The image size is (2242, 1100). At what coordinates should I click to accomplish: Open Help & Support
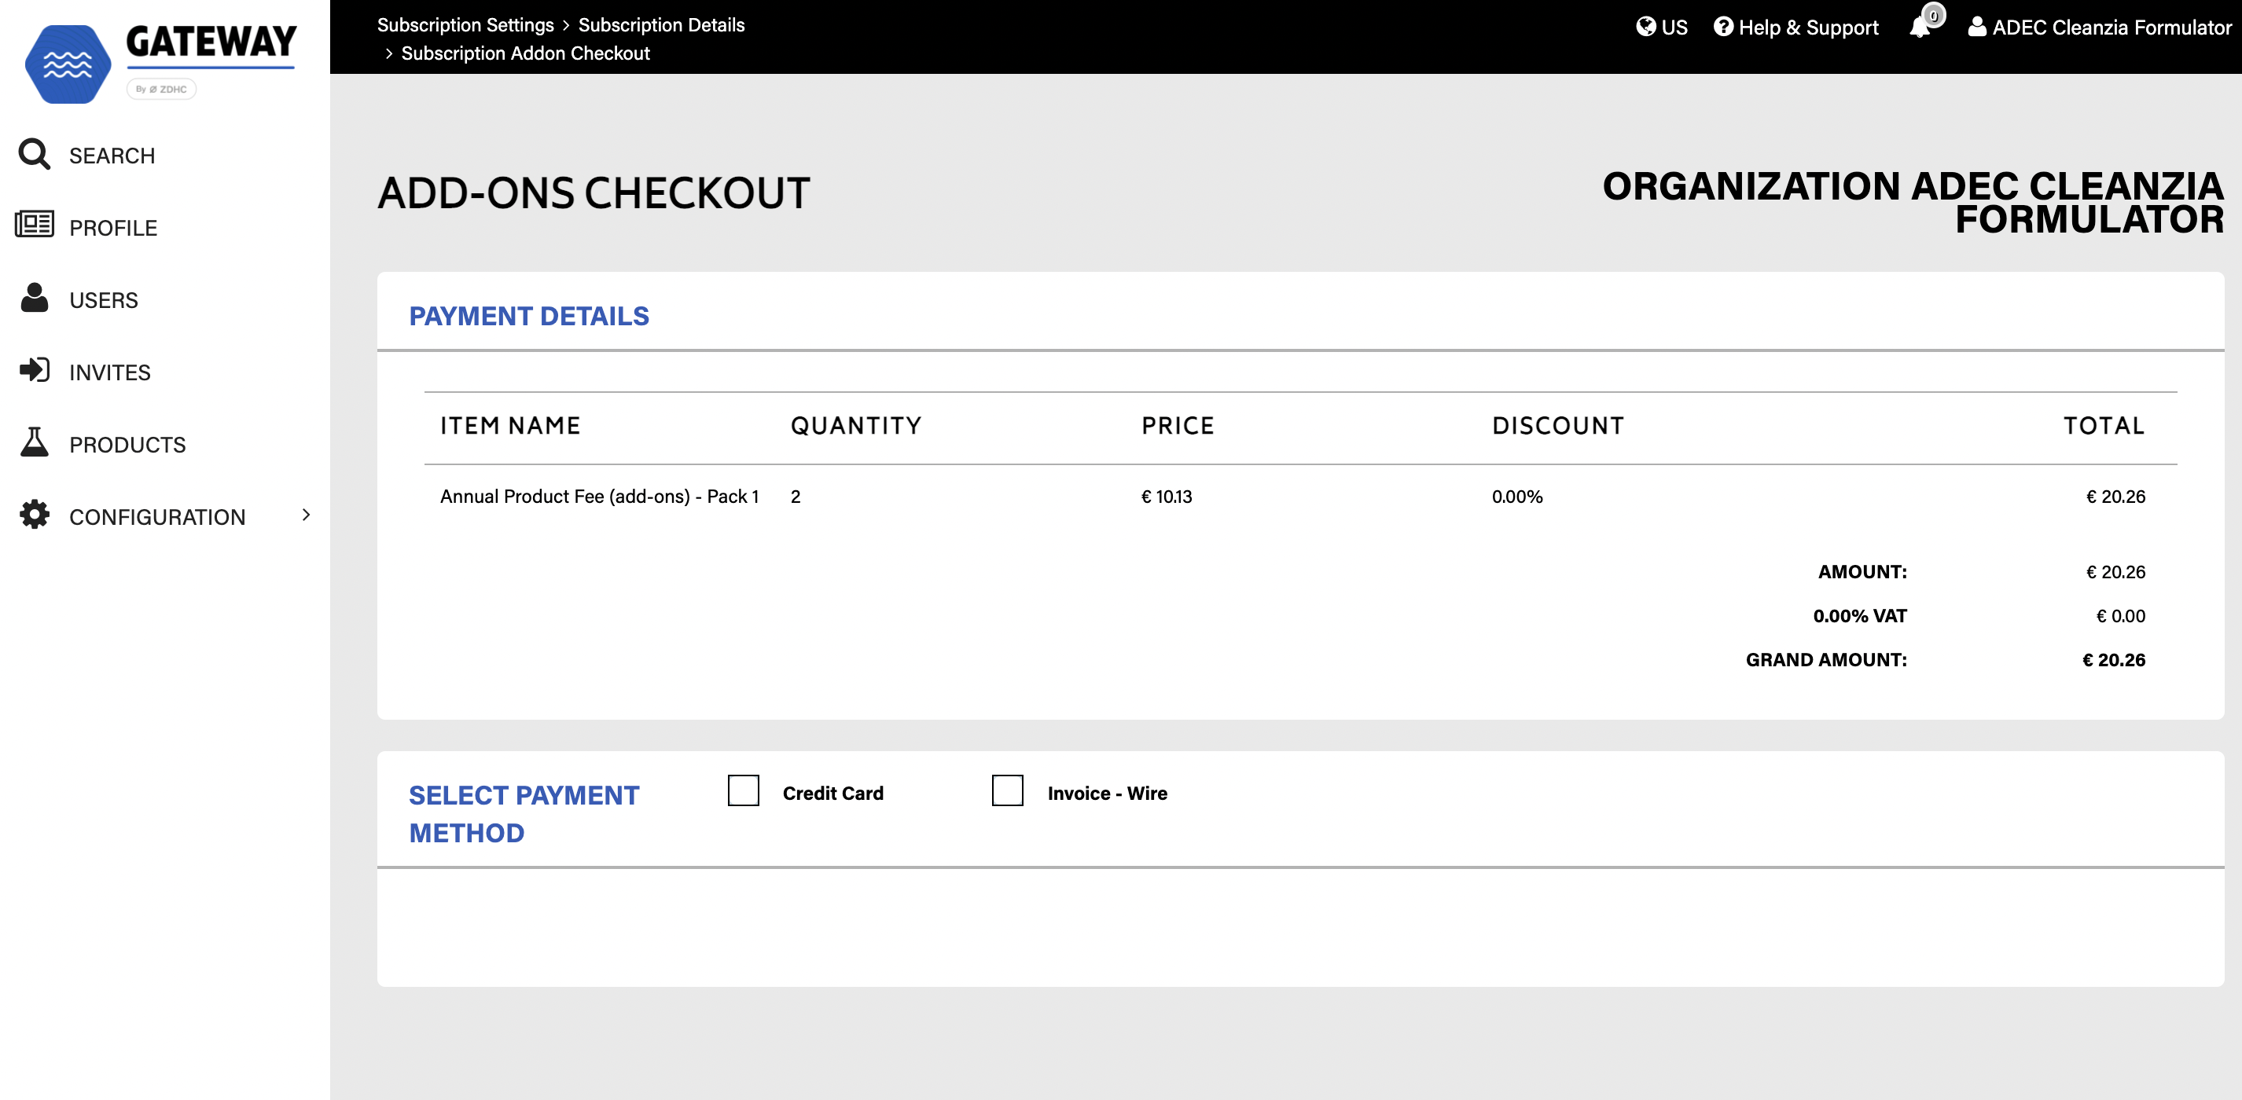tap(1795, 27)
